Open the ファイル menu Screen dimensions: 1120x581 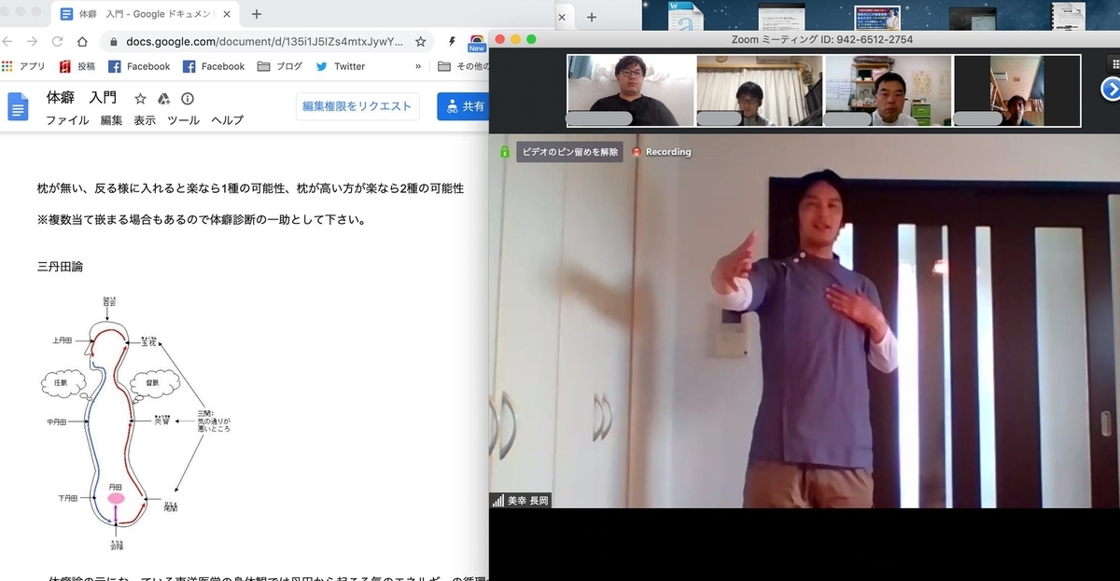point(67,120)
